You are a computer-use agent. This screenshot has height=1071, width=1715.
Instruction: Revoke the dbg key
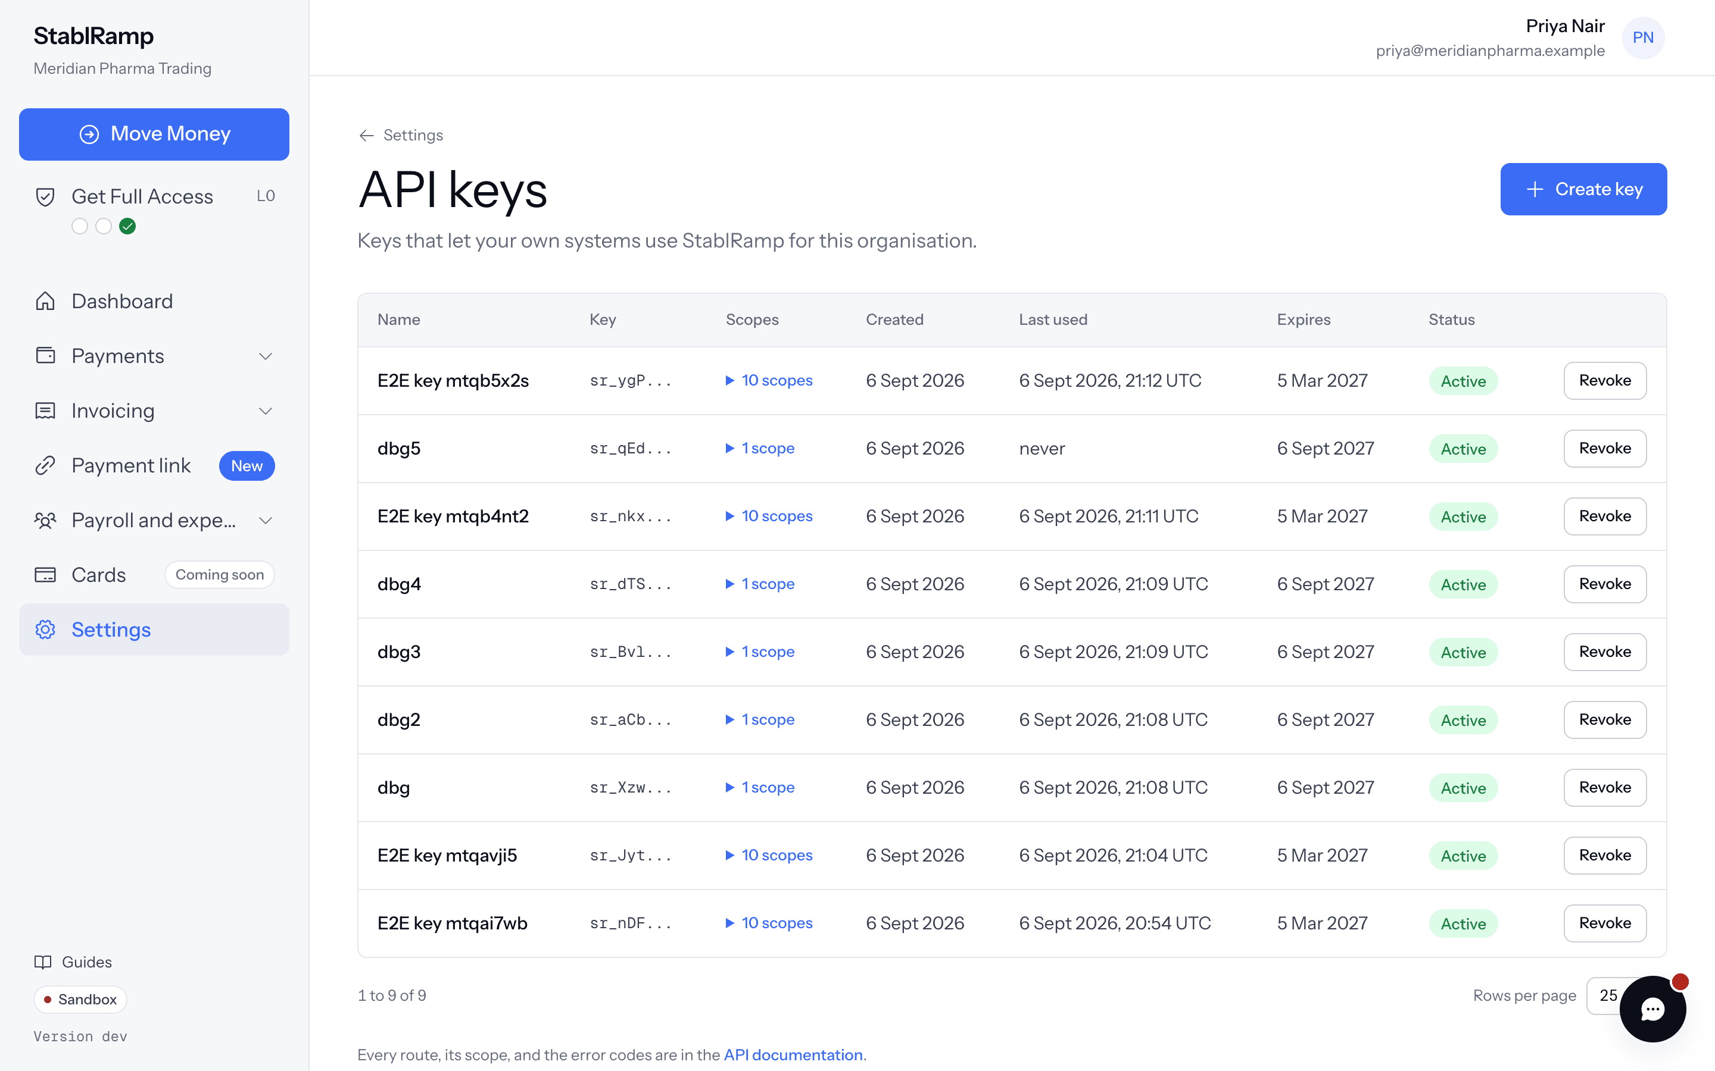tap(1604, 788)
